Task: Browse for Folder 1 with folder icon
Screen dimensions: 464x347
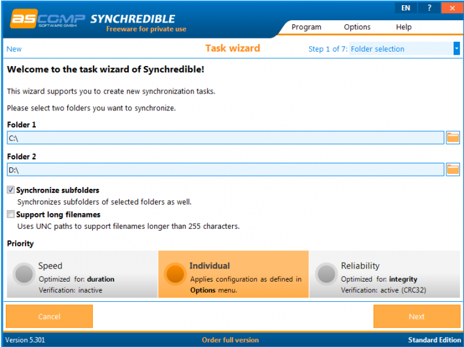Action: coord(453,137)
